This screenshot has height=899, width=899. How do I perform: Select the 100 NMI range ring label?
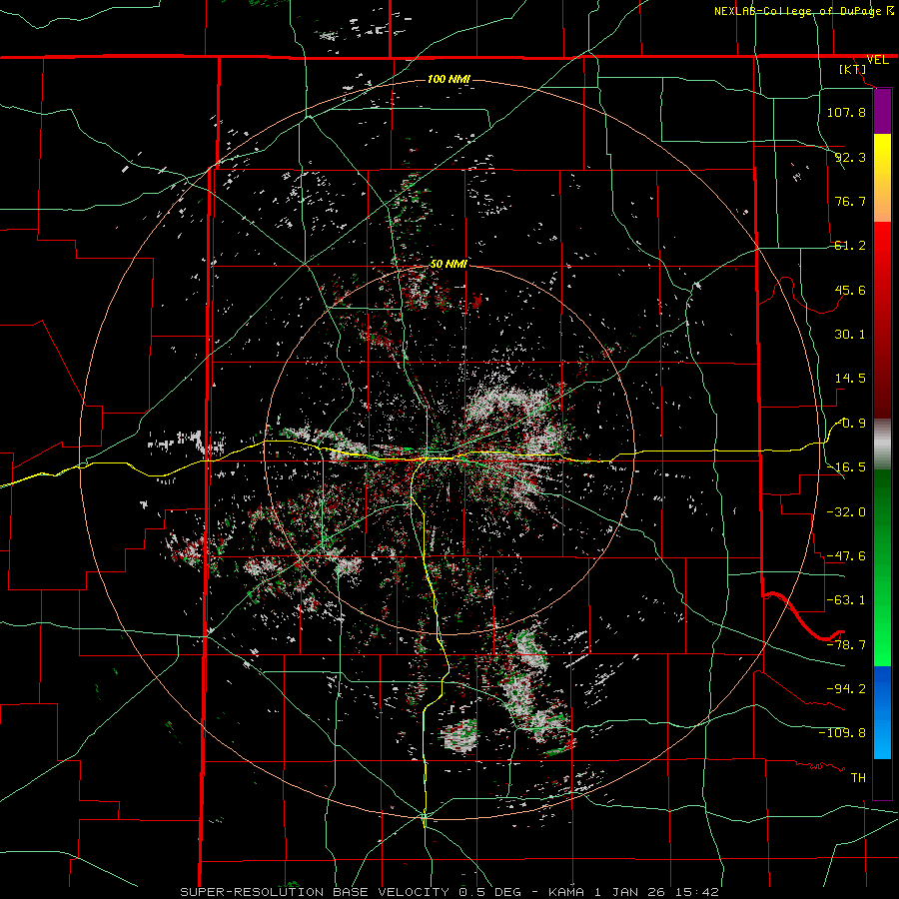(x=449, y=79)
